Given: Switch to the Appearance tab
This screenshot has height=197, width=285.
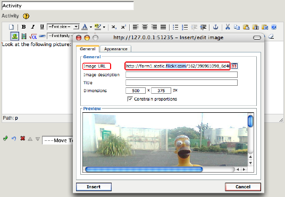Looking at the screenshot, I should (115, 49).
